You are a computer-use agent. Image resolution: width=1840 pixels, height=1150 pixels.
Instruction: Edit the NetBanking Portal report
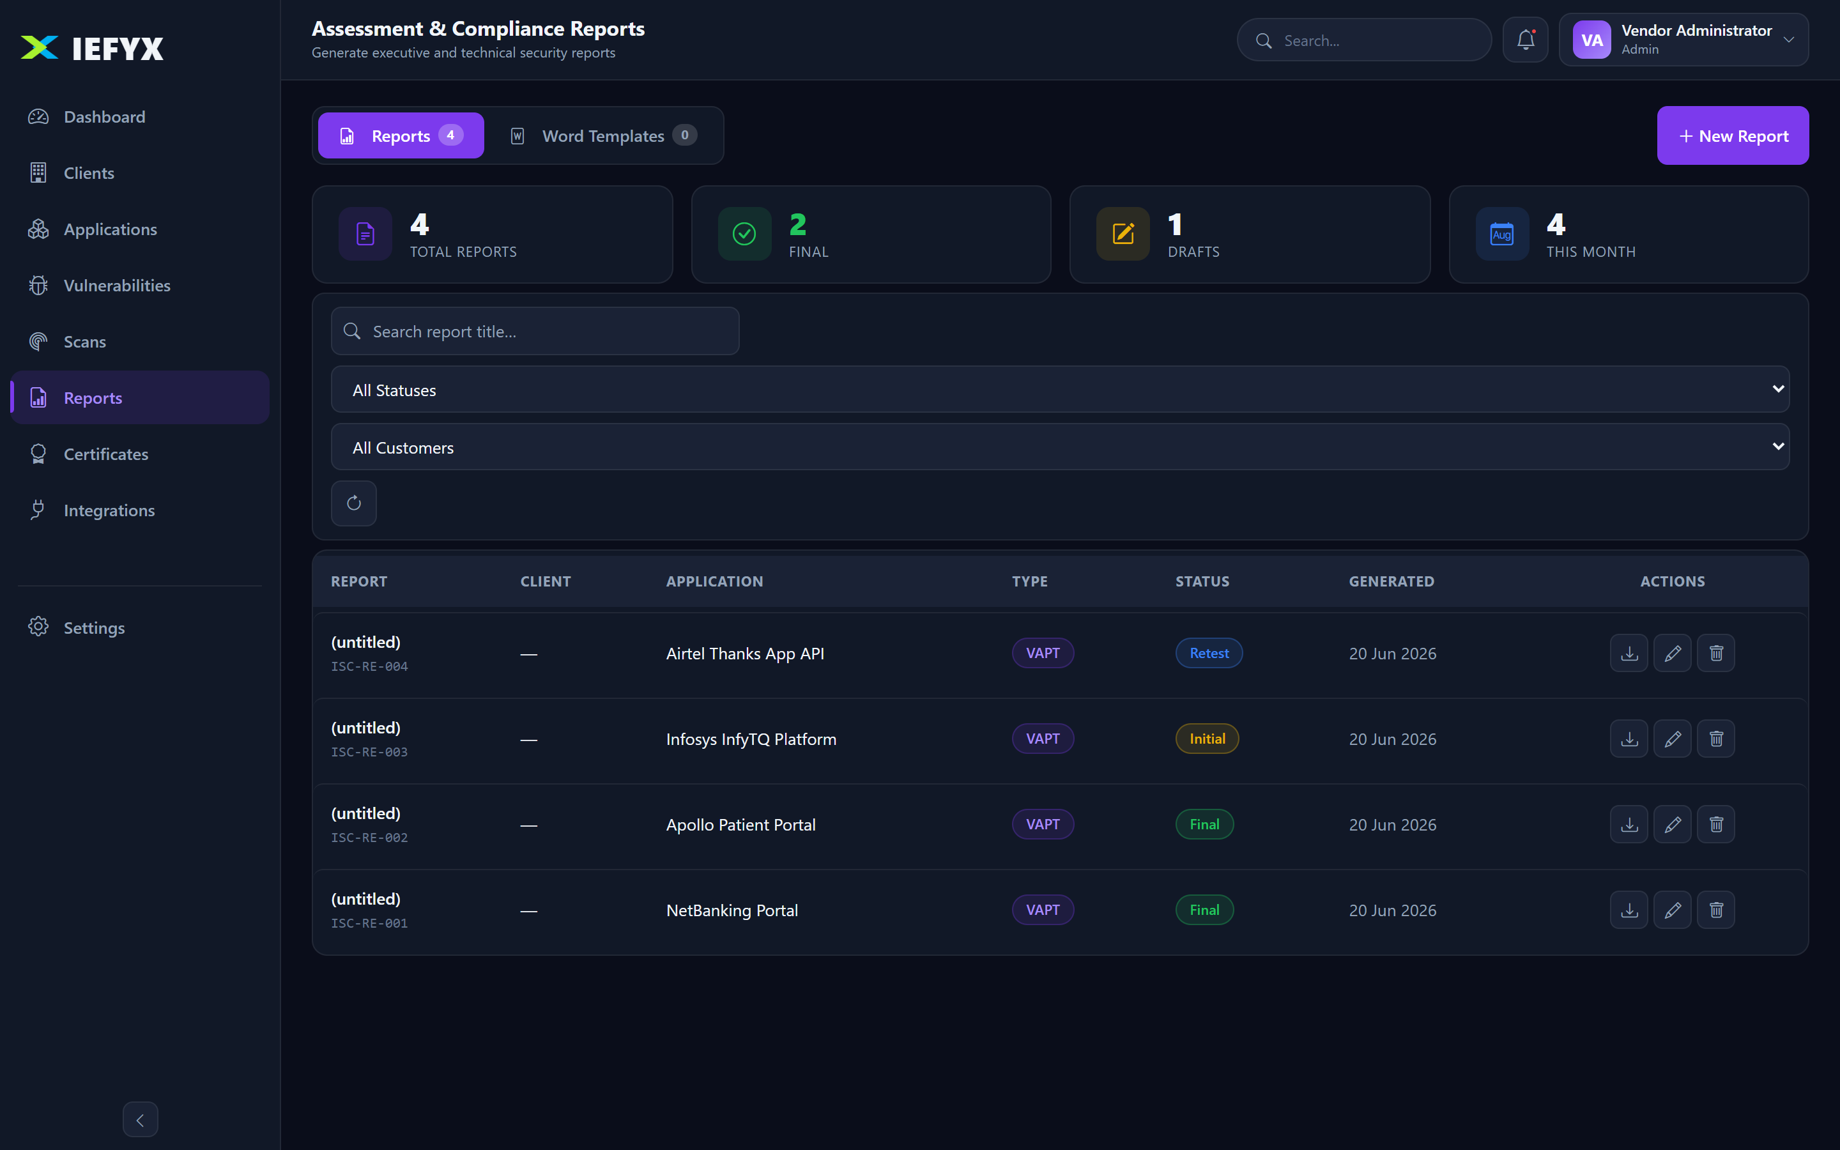click(1672, 910)
